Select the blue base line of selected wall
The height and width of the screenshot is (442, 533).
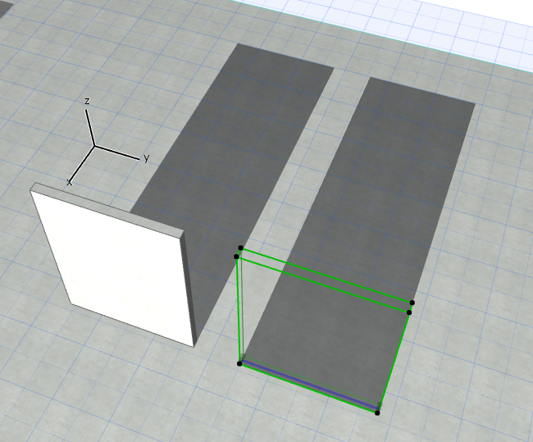309,385
